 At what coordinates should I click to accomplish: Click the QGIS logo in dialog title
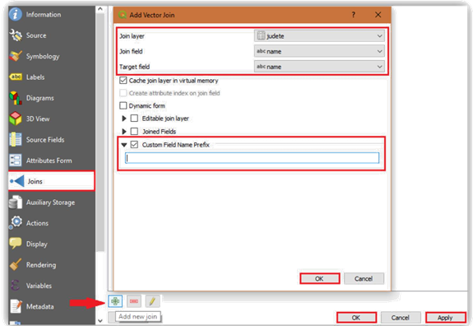point(123,15)
